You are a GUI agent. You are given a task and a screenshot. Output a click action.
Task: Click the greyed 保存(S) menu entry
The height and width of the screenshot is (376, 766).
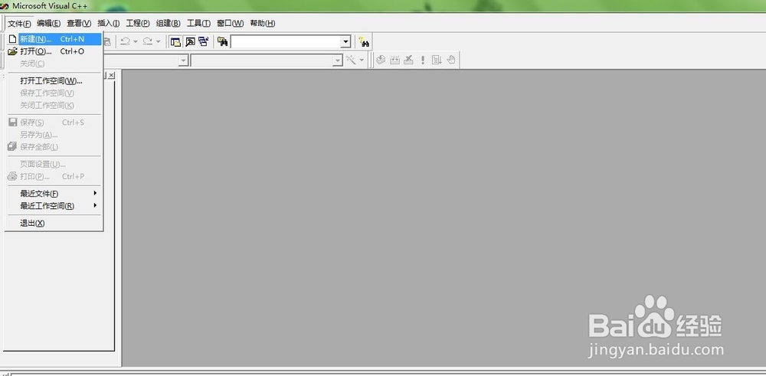[54, 123]
